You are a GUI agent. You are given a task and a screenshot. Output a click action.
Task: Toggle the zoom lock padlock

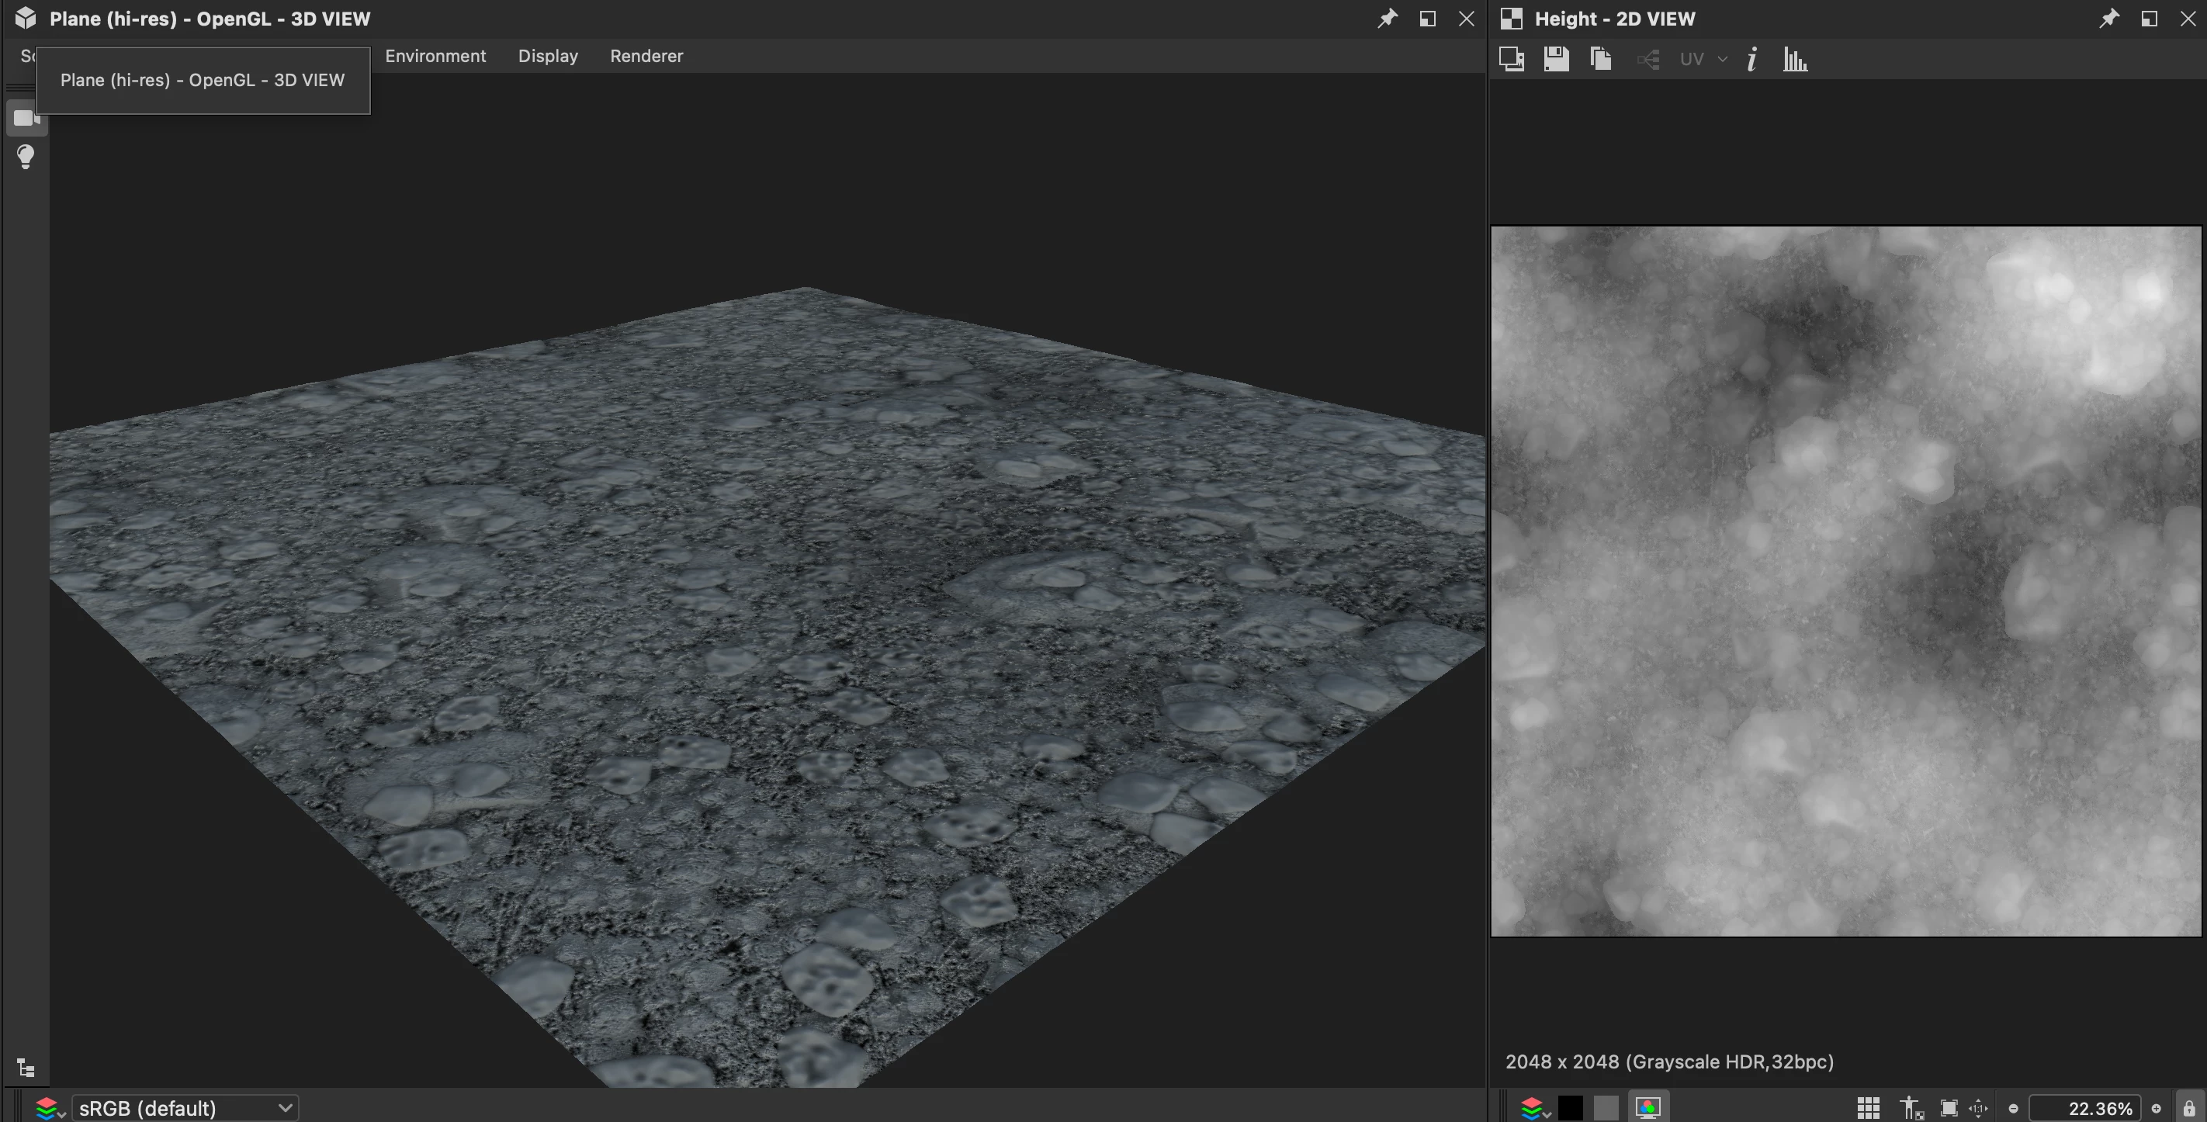2189,1107
